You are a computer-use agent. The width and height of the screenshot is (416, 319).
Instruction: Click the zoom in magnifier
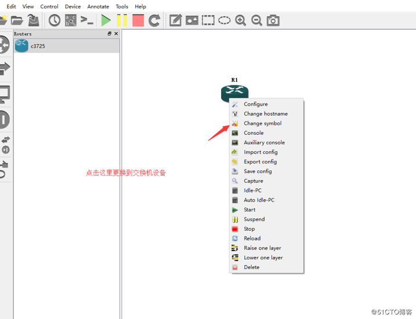click(x=240, y=20)
